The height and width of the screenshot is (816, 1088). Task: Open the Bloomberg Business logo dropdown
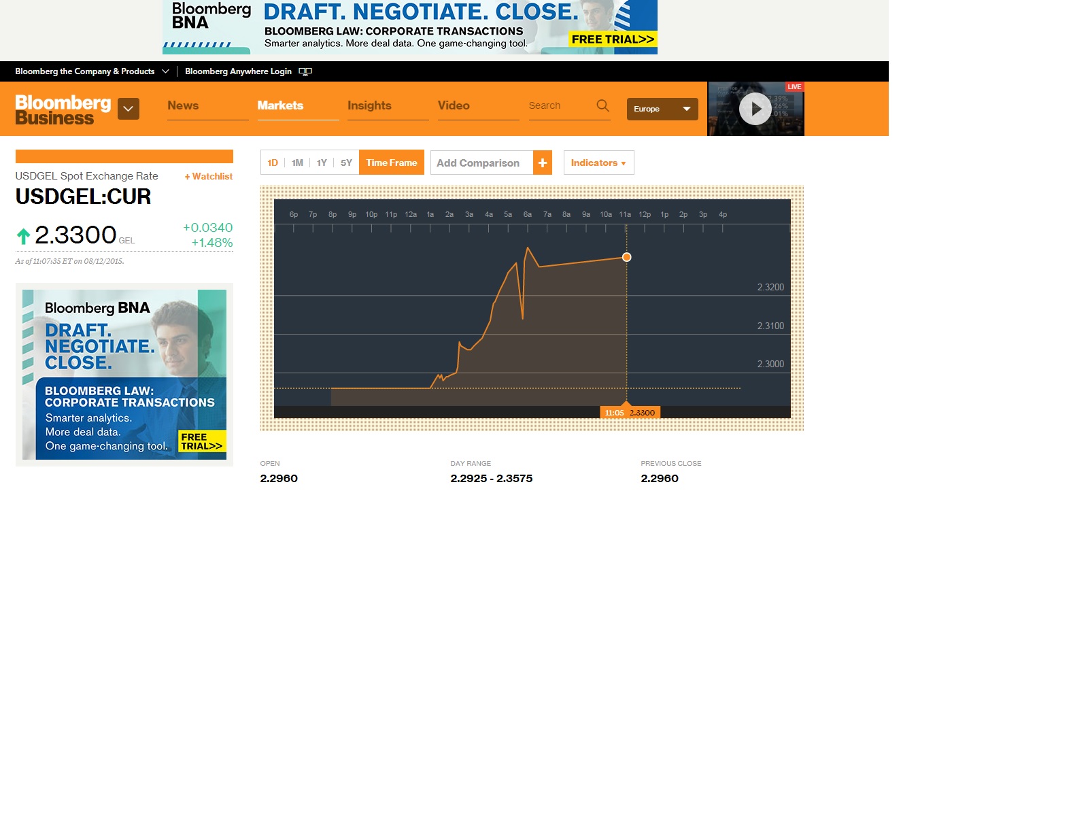point(129,109)
